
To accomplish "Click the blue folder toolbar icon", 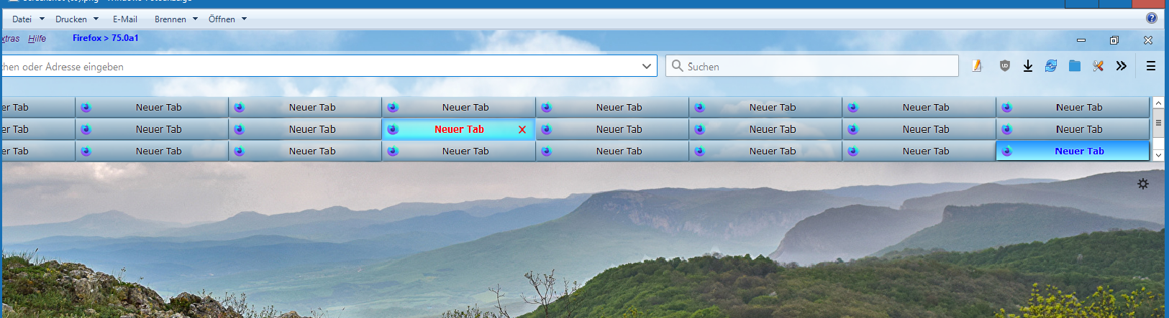I will (1075, 66).
